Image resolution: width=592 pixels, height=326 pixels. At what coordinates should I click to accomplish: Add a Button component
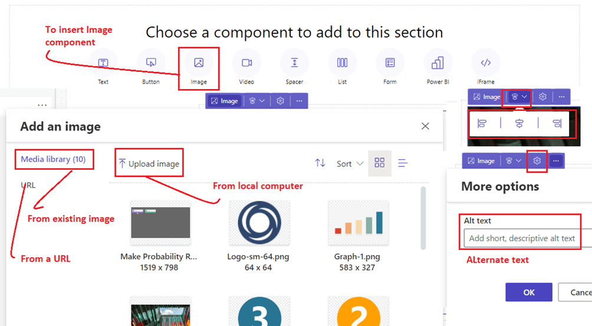[151, 63]
